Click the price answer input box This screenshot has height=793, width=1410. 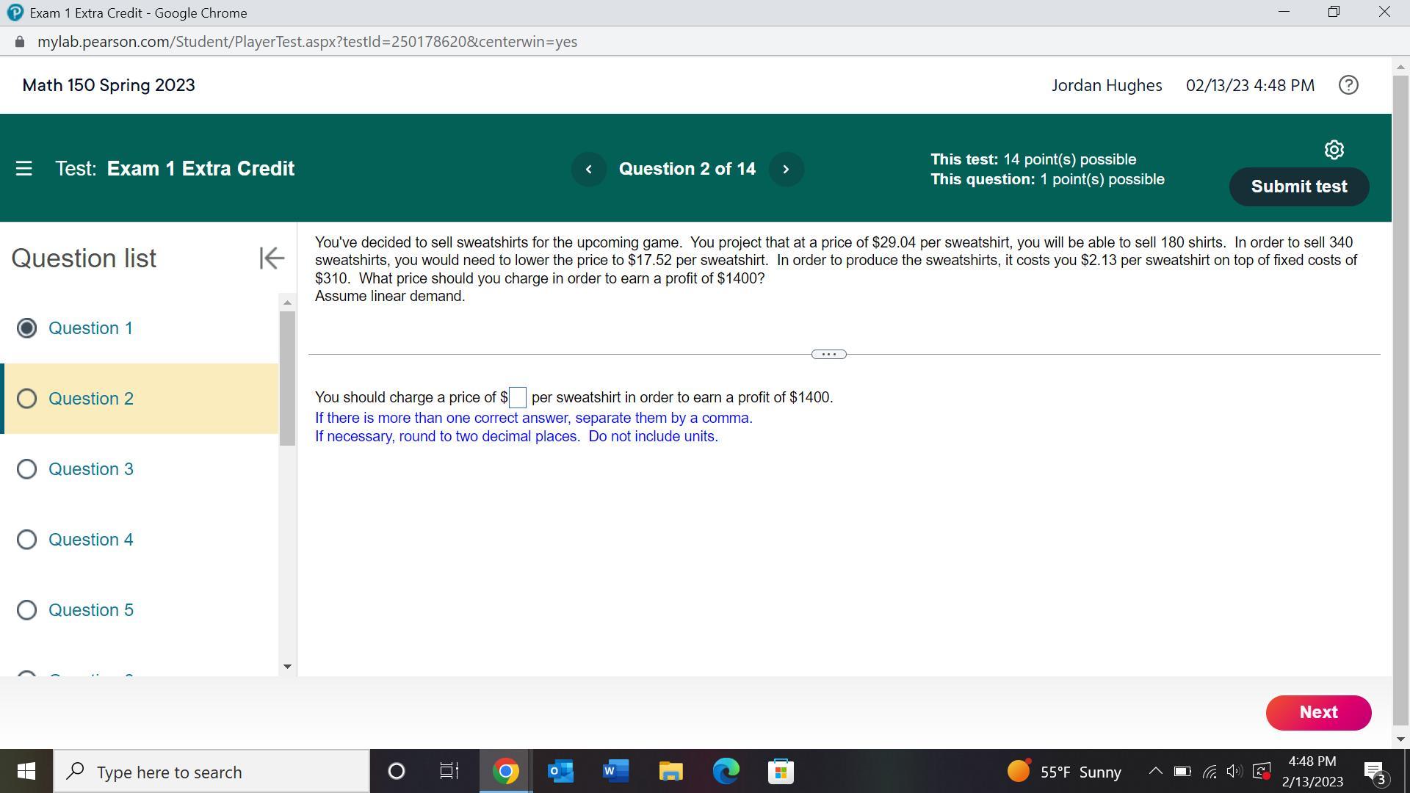pyautogui.click(x=518, y=398)
